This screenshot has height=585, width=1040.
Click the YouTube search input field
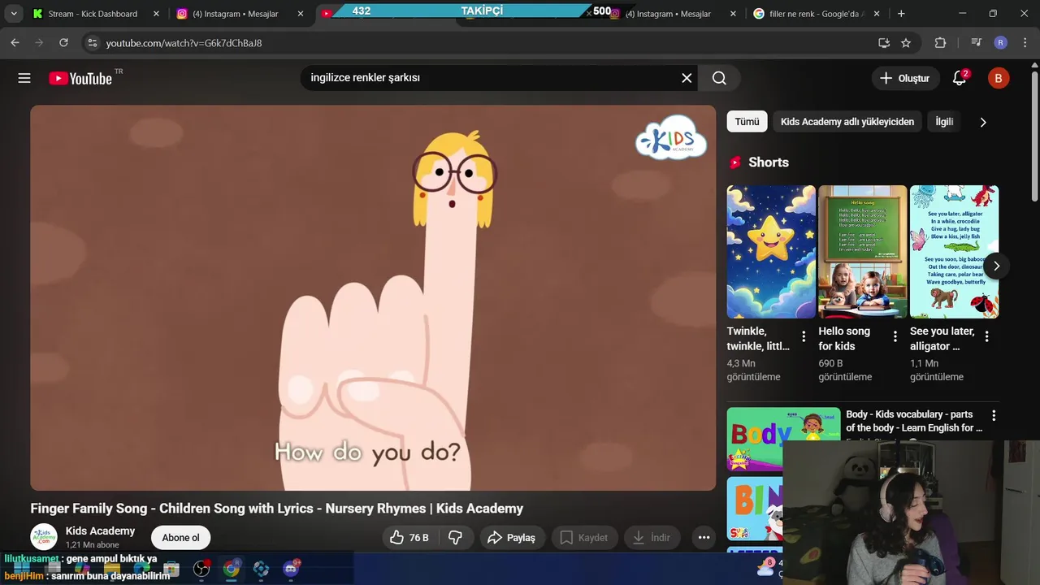coord(487,78)
